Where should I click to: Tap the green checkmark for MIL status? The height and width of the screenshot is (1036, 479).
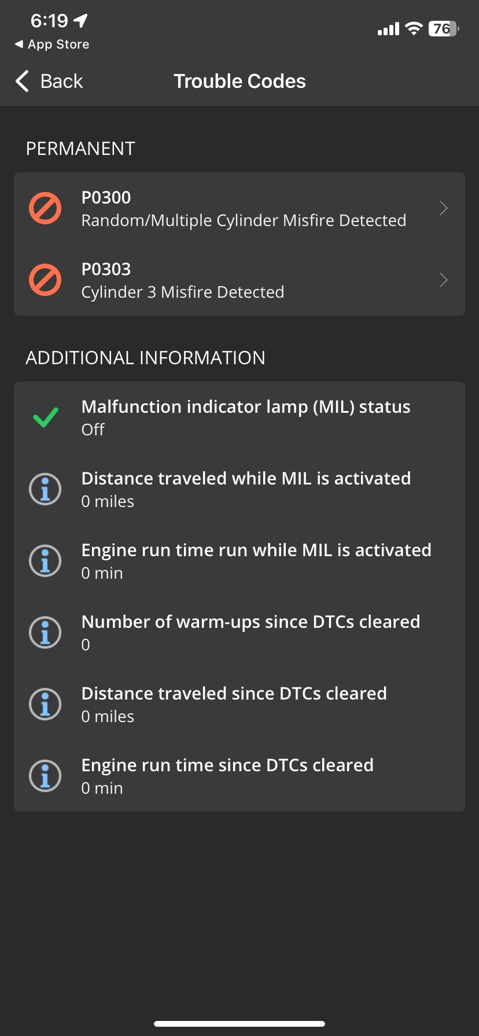45,417
